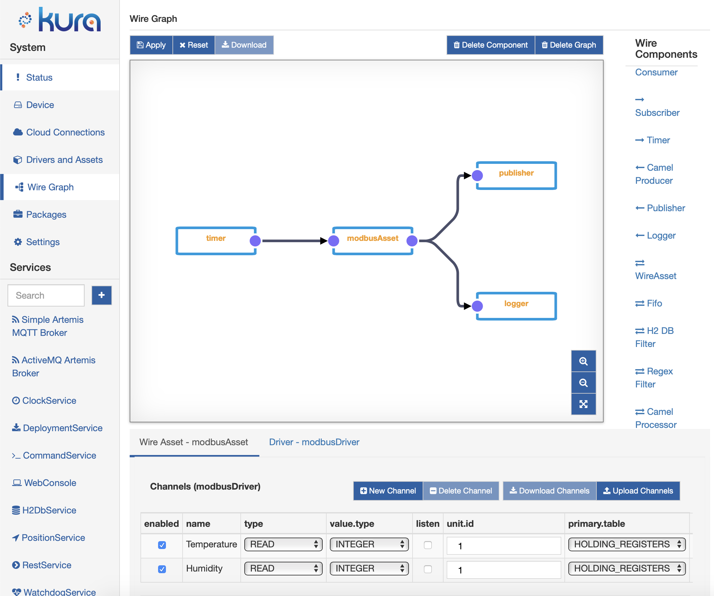Zoom in on the wire graph
Viewport: 714px width, 596px height.
point(583,361)
